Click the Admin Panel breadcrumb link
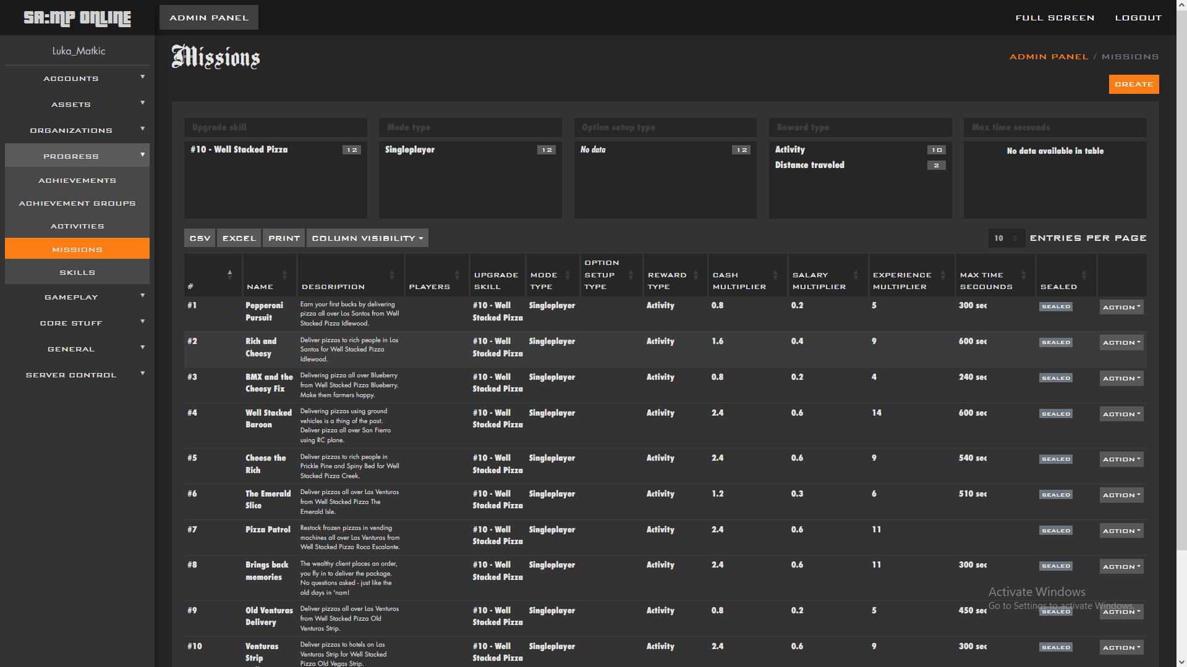1187x667 pixels. [x=1049, y=57]
